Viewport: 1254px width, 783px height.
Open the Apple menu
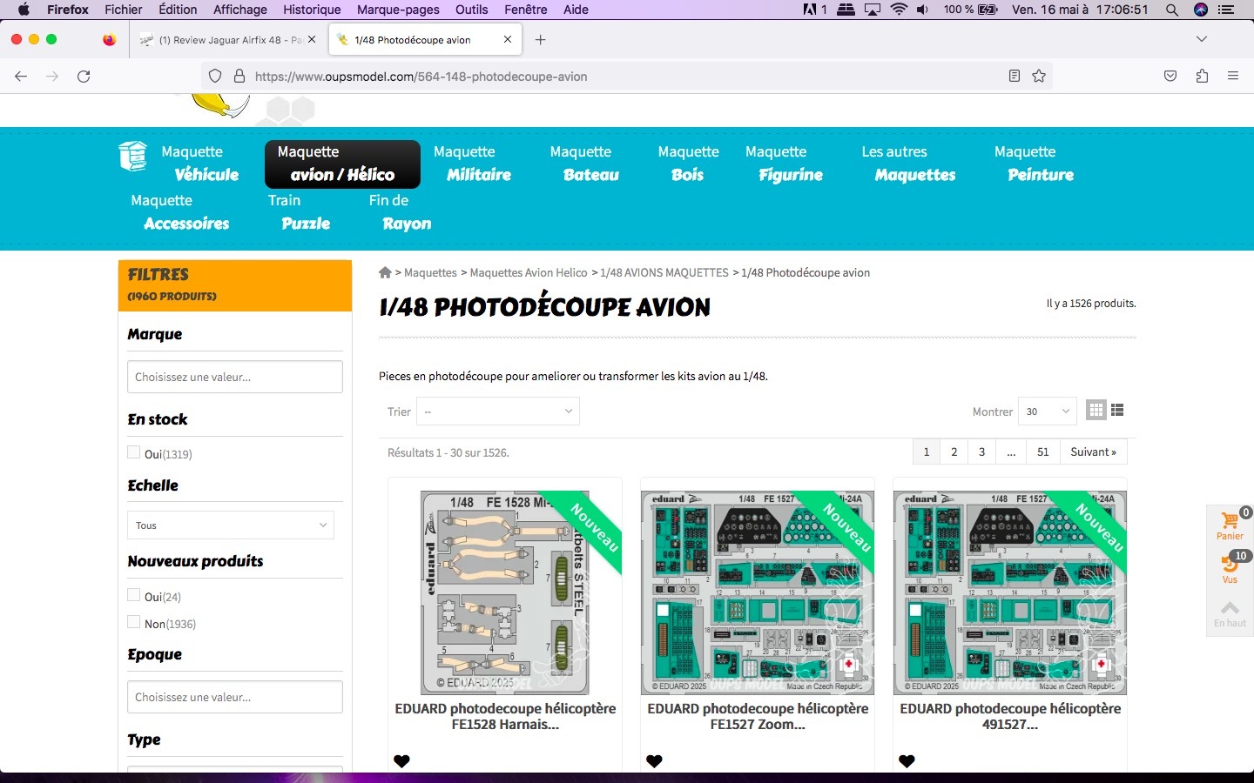click(24, 10)
